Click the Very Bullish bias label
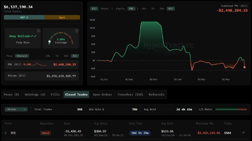Image resolution: width=252 pixels, height=141 pixels. [23, 36]
